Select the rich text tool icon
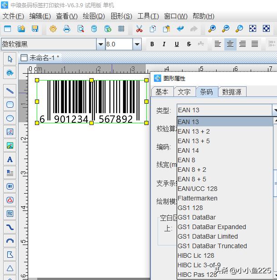Image resolution: width=277 pixels, height=280 pixels. pyautogui.click(x=10, y=173)
